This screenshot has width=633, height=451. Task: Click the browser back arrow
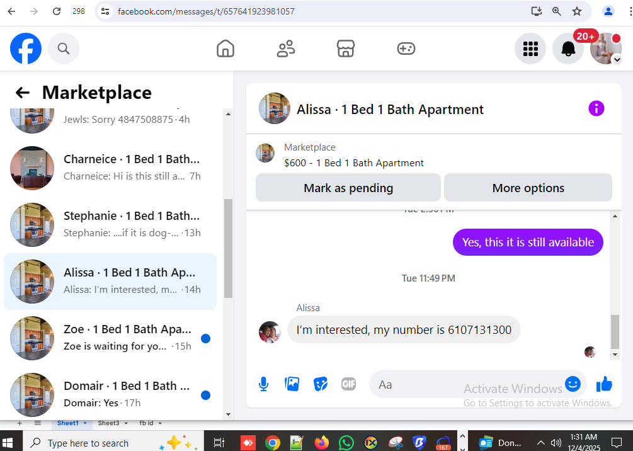pyautogui.click(x=11, y=11)
